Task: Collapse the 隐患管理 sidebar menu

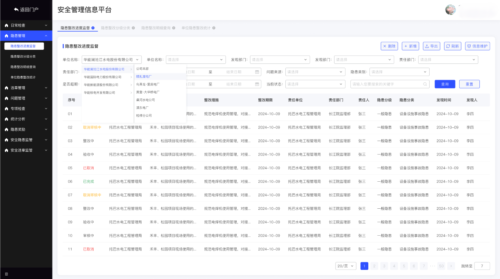Action: pos(26,36)
